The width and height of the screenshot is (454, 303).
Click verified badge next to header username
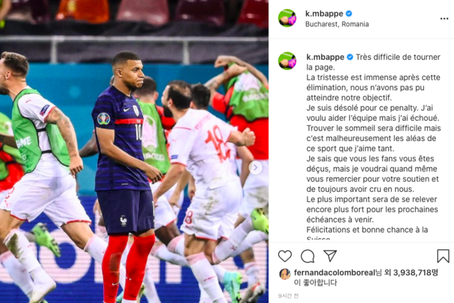(x=349, y=13)
